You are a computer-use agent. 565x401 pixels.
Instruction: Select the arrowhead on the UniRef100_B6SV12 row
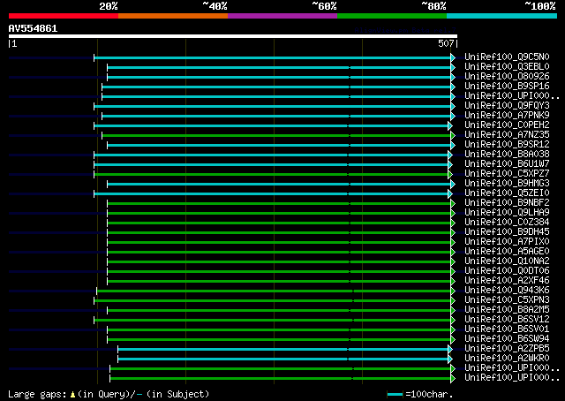coord(453,321)
